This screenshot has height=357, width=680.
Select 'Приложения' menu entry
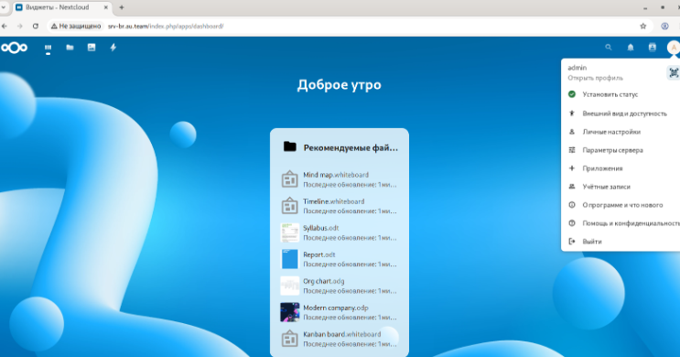pyautogui.click(x=621, y=168)
